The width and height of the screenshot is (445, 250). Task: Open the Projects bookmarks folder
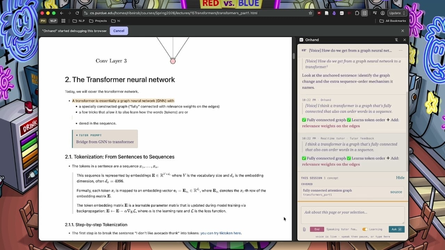98,21
